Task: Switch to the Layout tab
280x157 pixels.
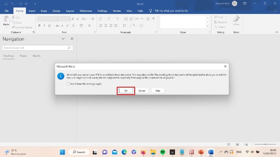Action: click(x=70, y=11)
